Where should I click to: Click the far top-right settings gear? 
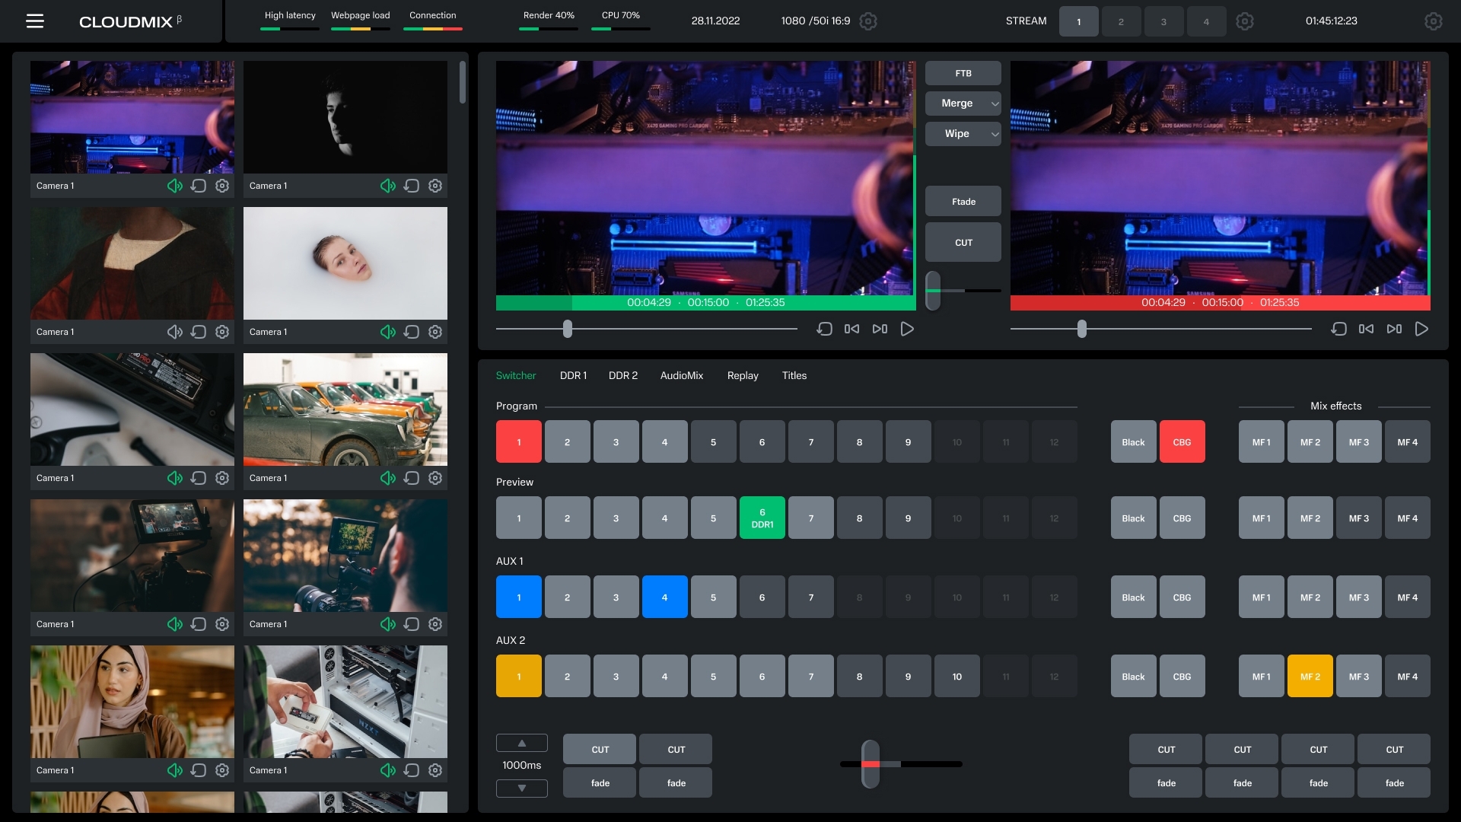(x=1433, y=21)
